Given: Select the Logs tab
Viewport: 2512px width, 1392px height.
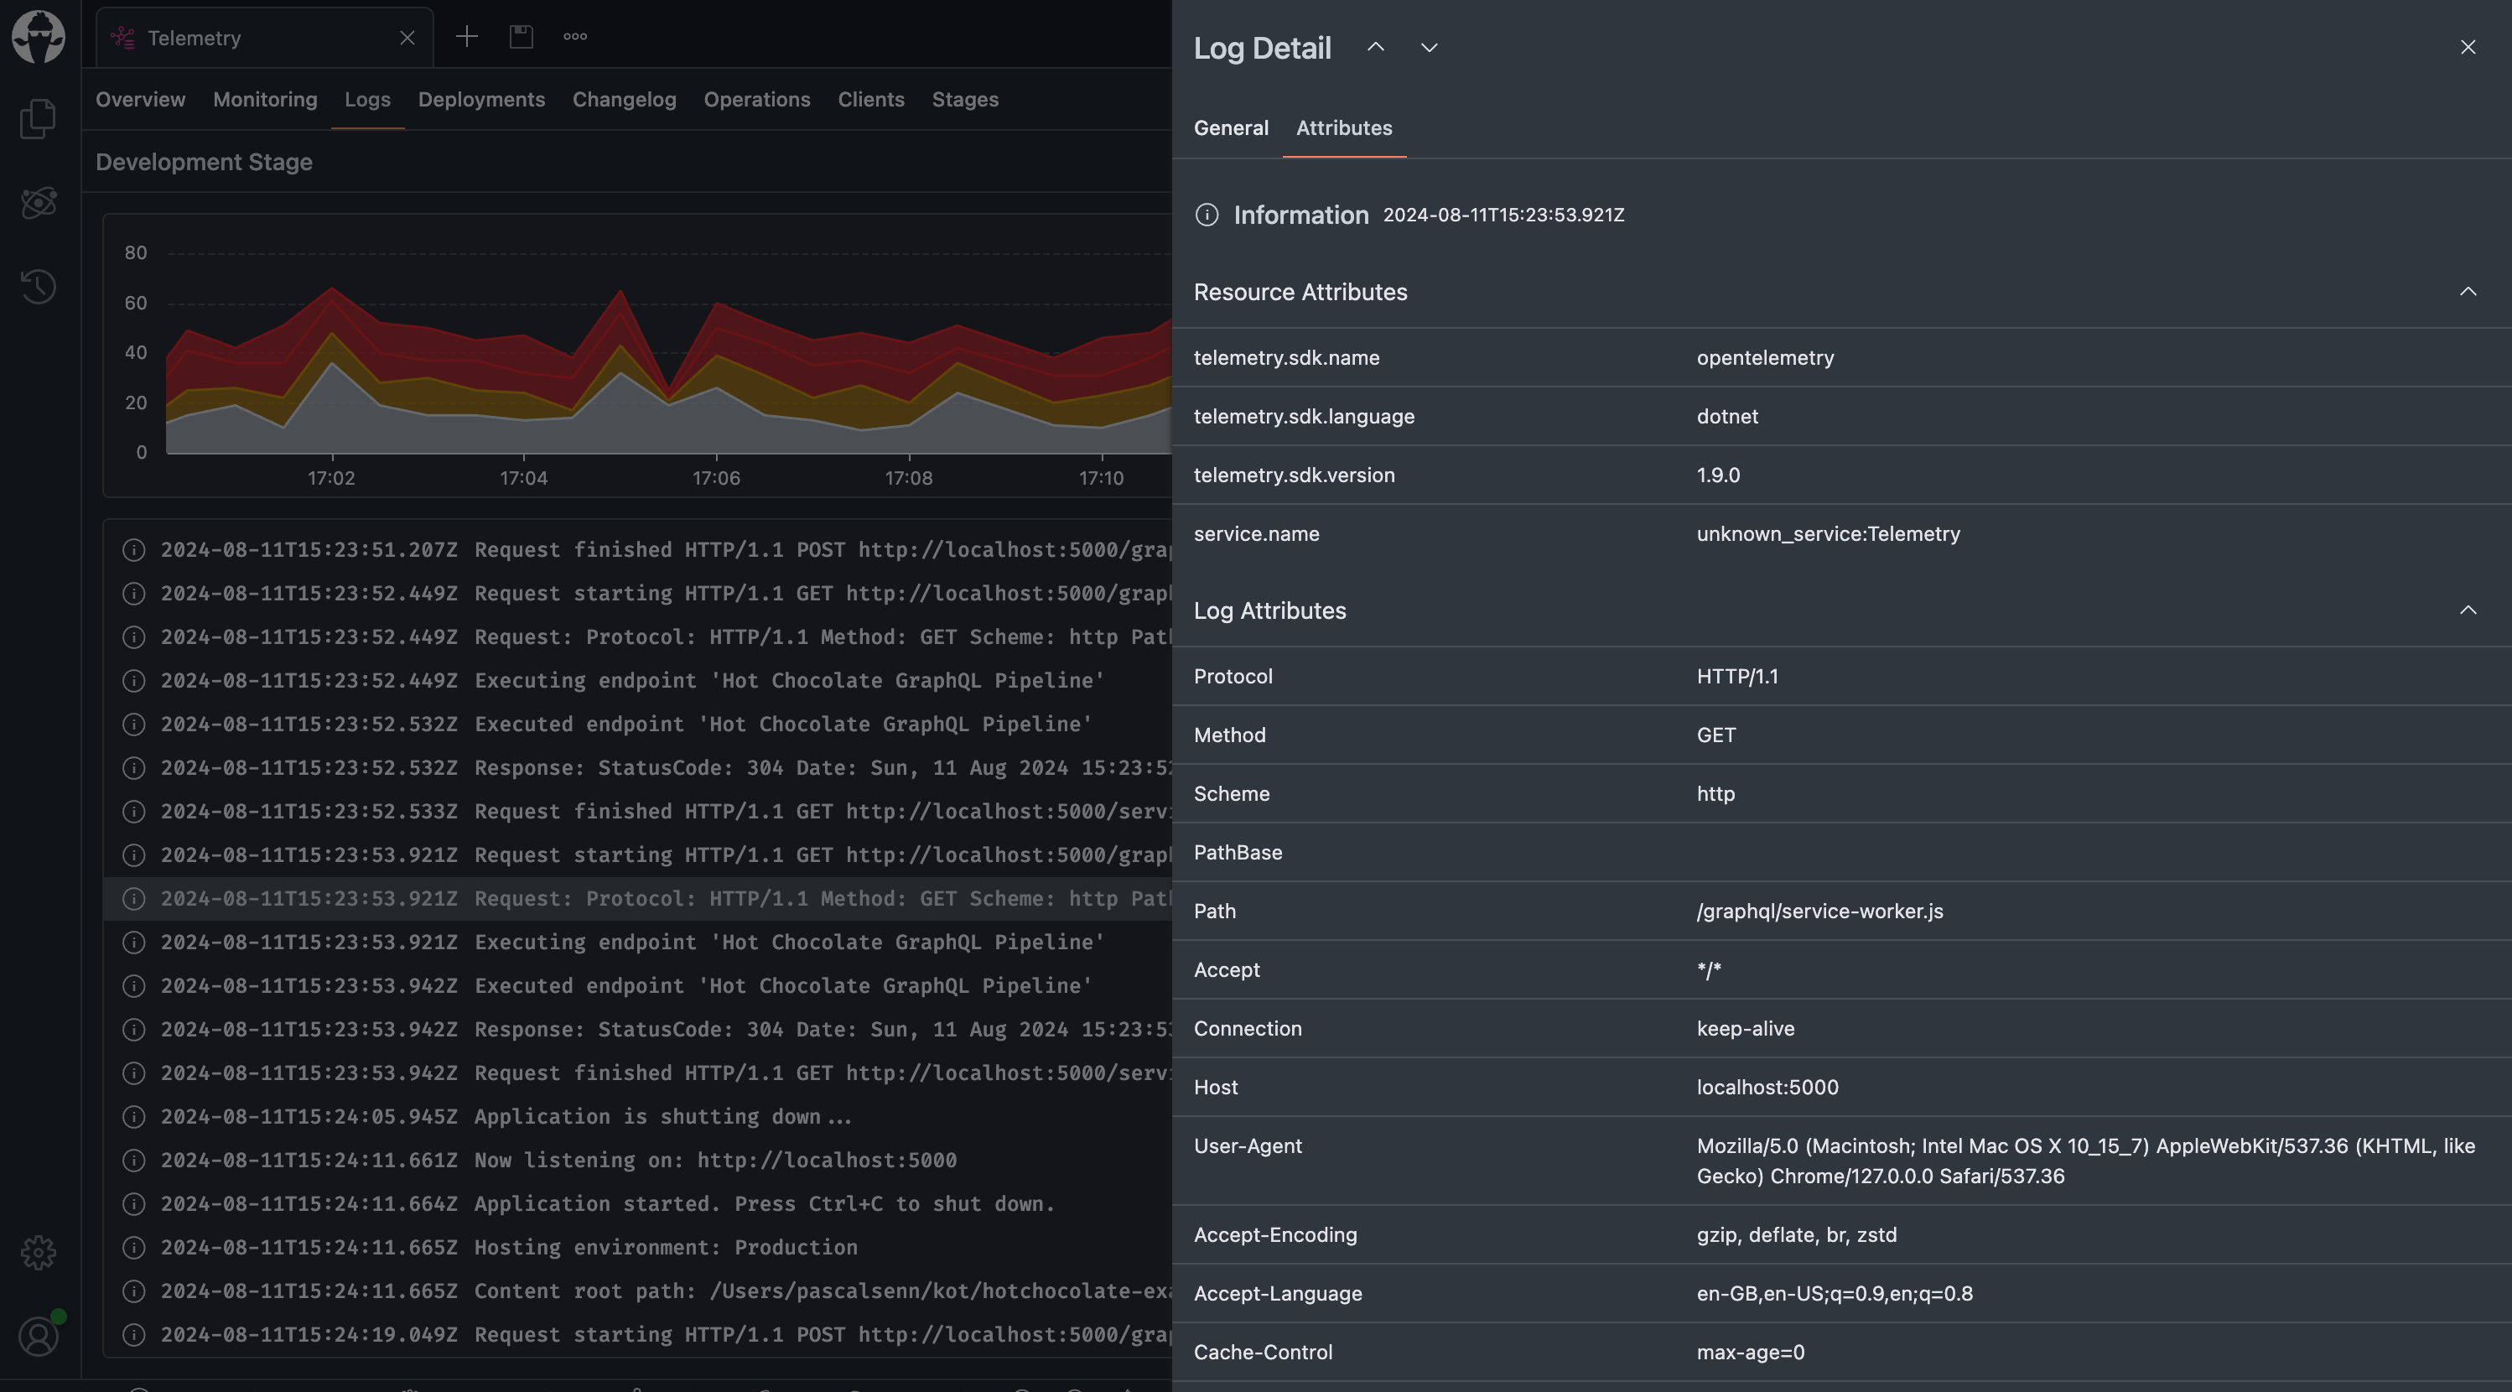Looking at the screenshot, I should tap(366, 100).
